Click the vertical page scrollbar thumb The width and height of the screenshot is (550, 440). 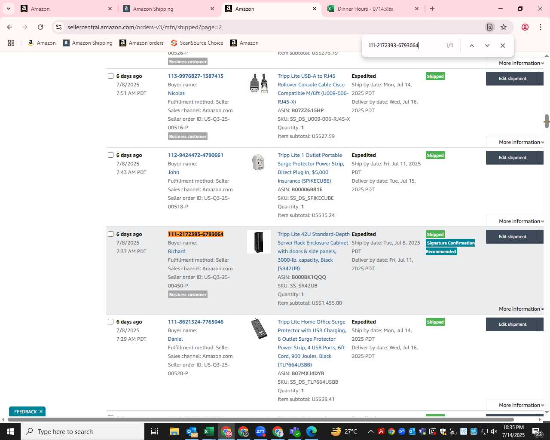[x=547, y=122]
